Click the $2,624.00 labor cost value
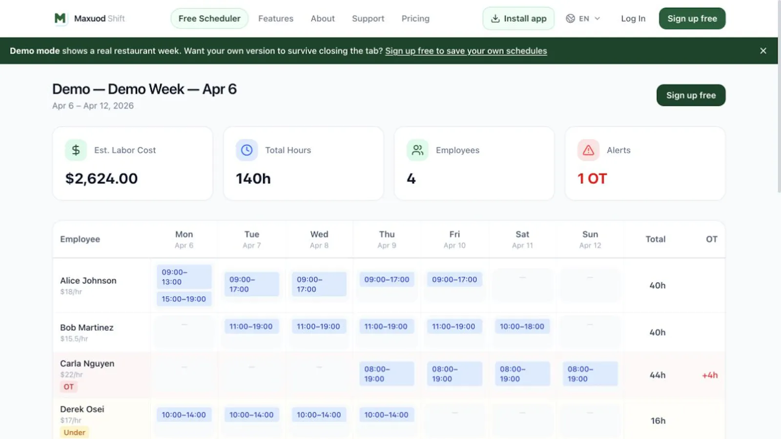The image size is (781, 439). click(102, 179)
